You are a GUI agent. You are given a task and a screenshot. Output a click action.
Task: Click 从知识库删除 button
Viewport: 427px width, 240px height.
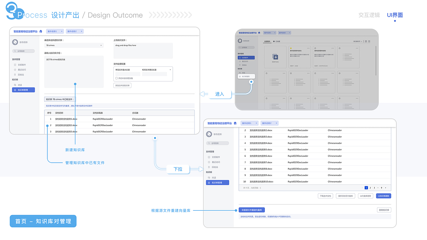click(x=383, y=196)
